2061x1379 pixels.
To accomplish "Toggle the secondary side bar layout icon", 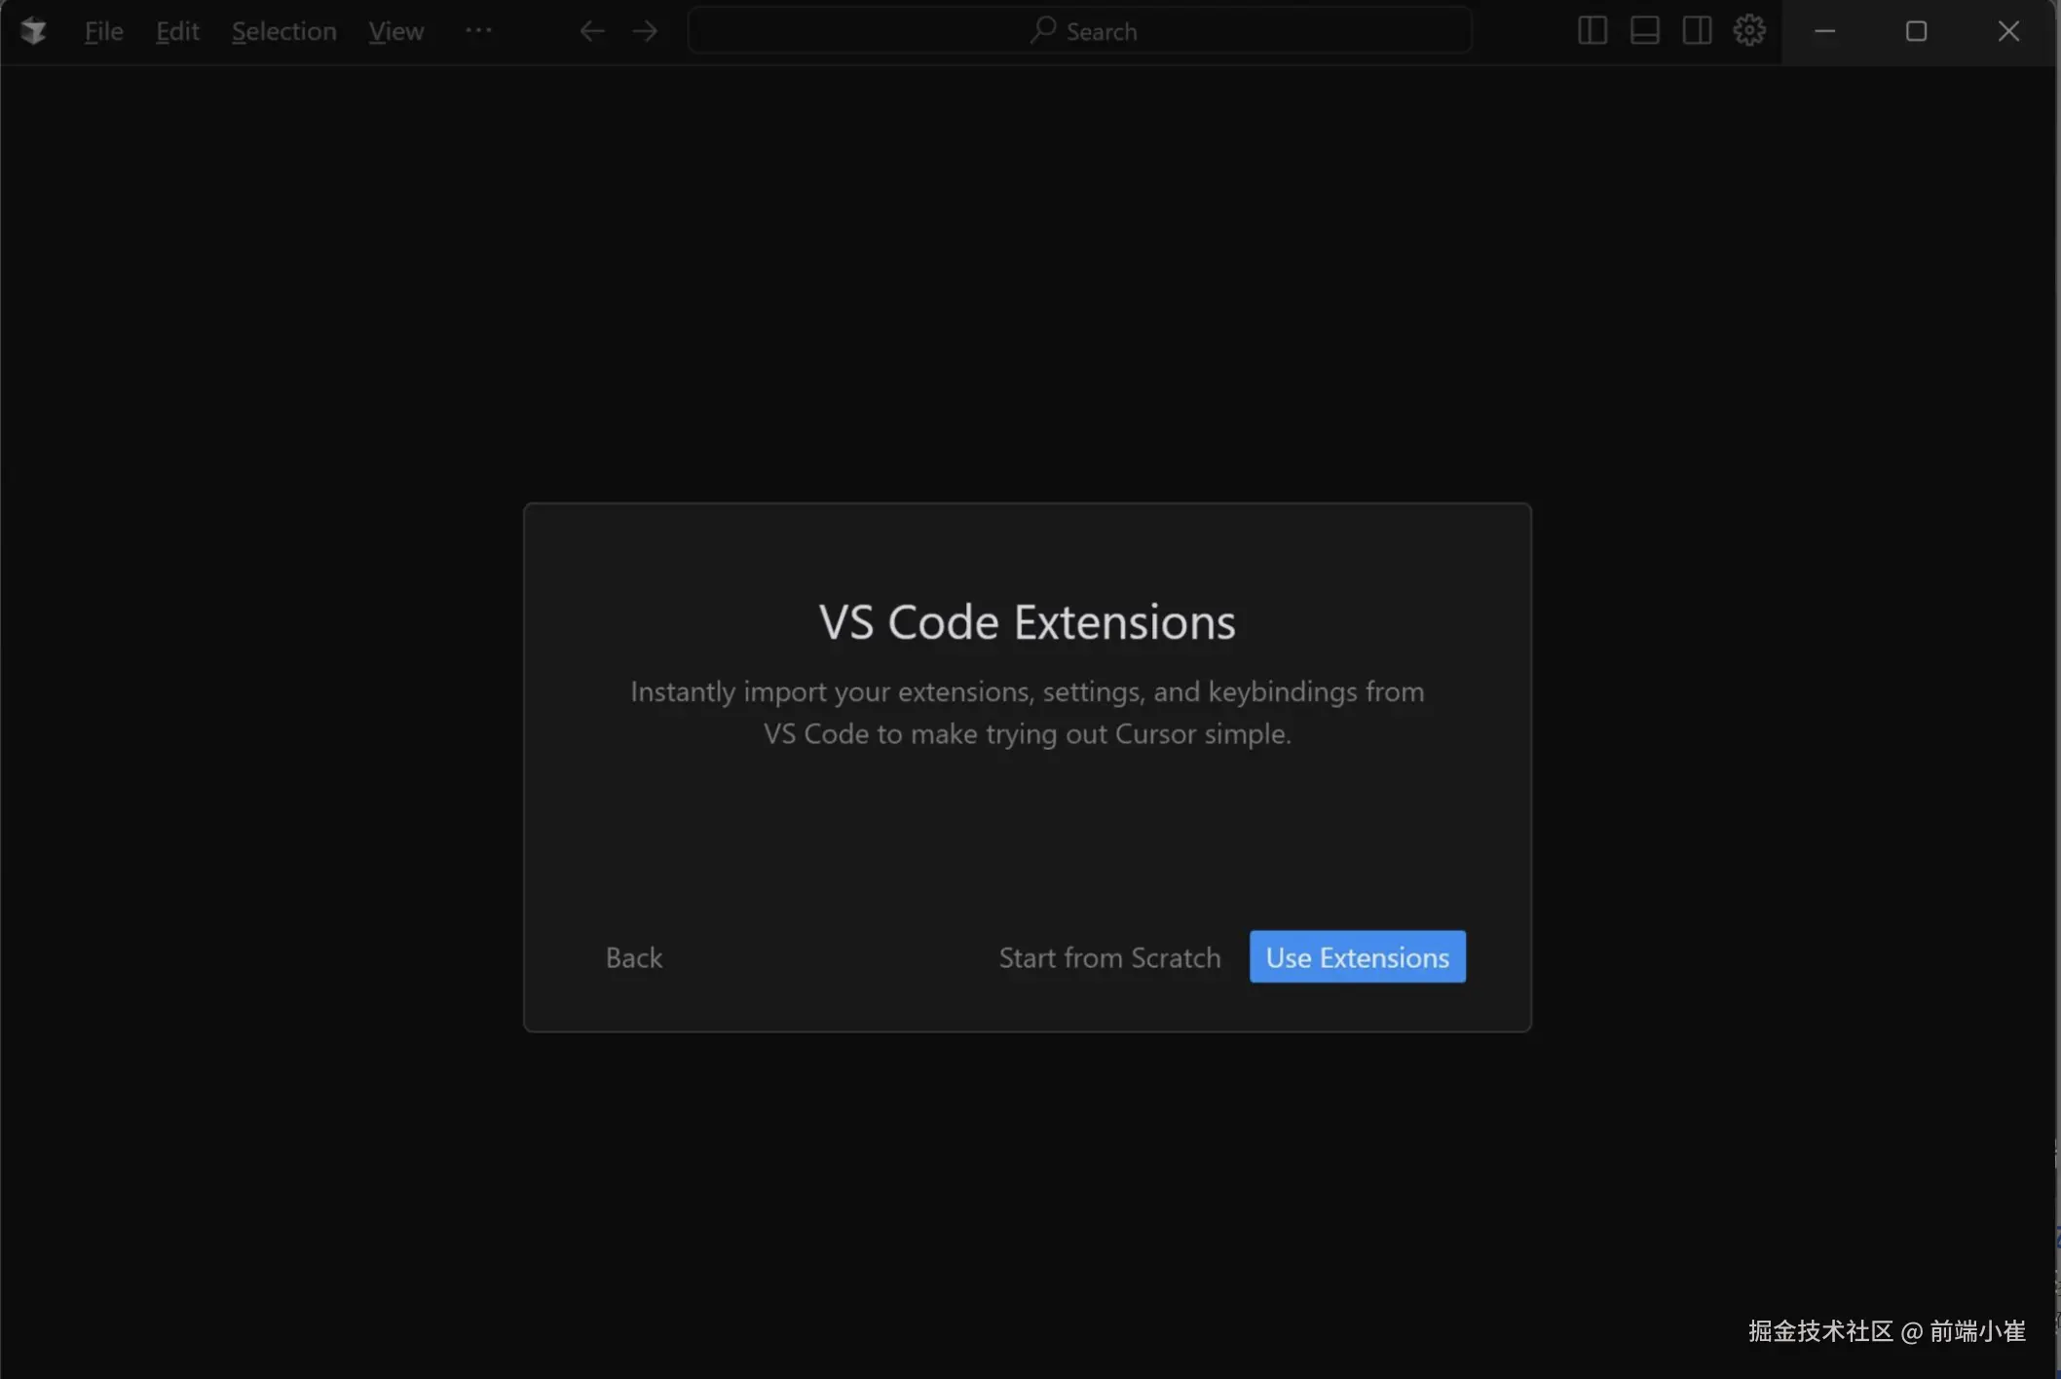I will click(1697, 31).
